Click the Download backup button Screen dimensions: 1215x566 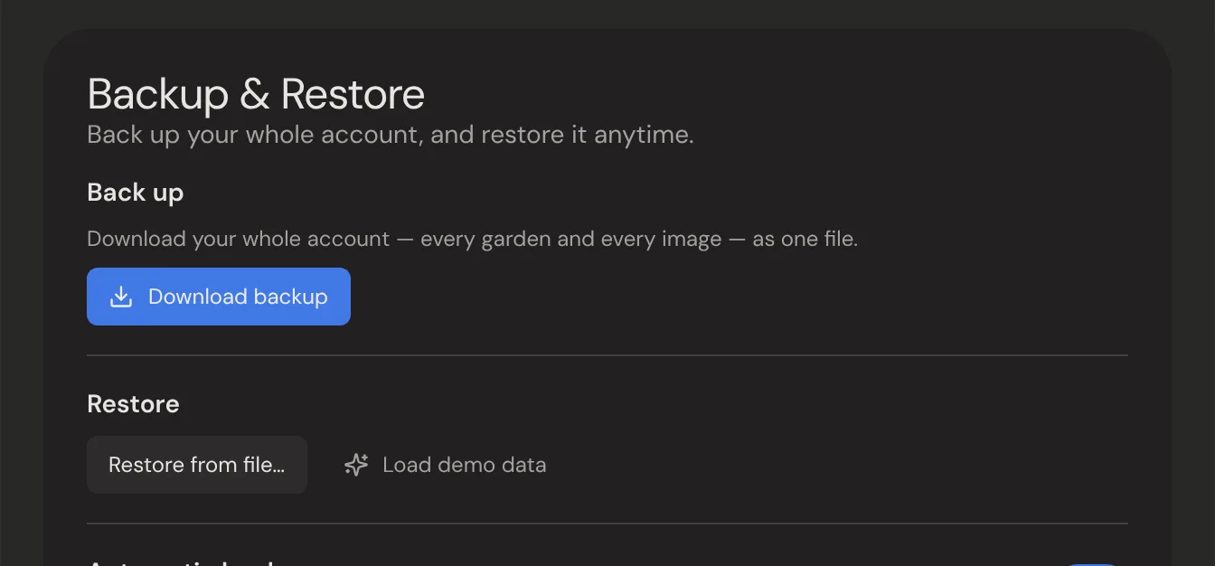click(x=219, y=297)
